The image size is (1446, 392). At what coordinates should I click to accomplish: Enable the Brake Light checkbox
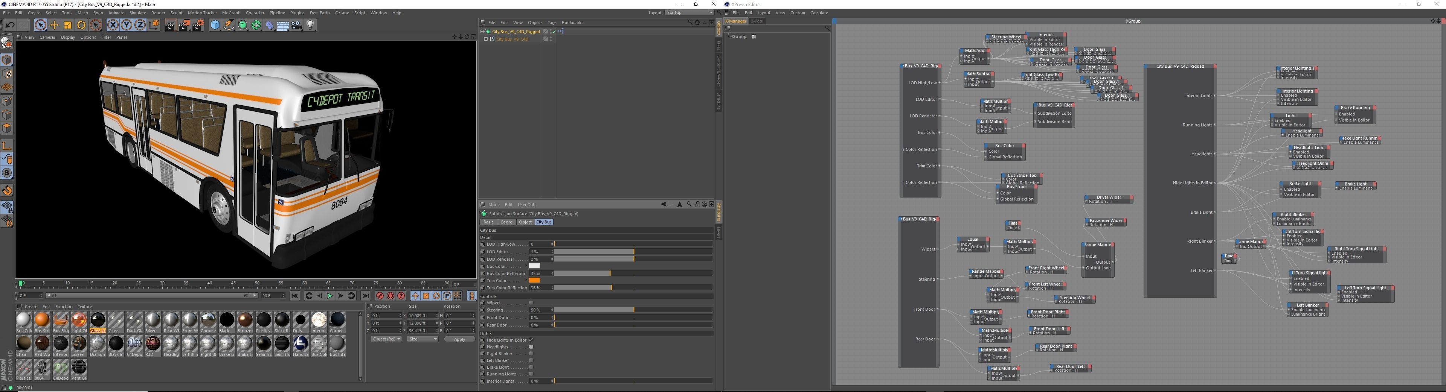click(531, 367)
